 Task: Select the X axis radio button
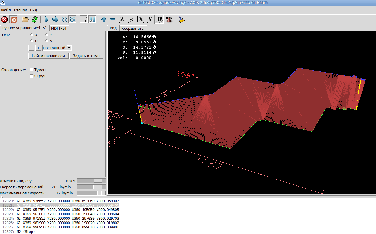[x=32, y=35]
